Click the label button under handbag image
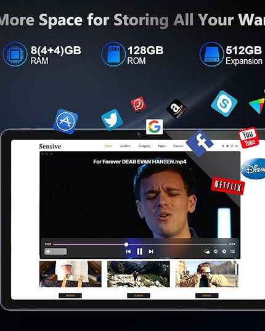This screenshot has height=331, width=265. coord(70,295)
